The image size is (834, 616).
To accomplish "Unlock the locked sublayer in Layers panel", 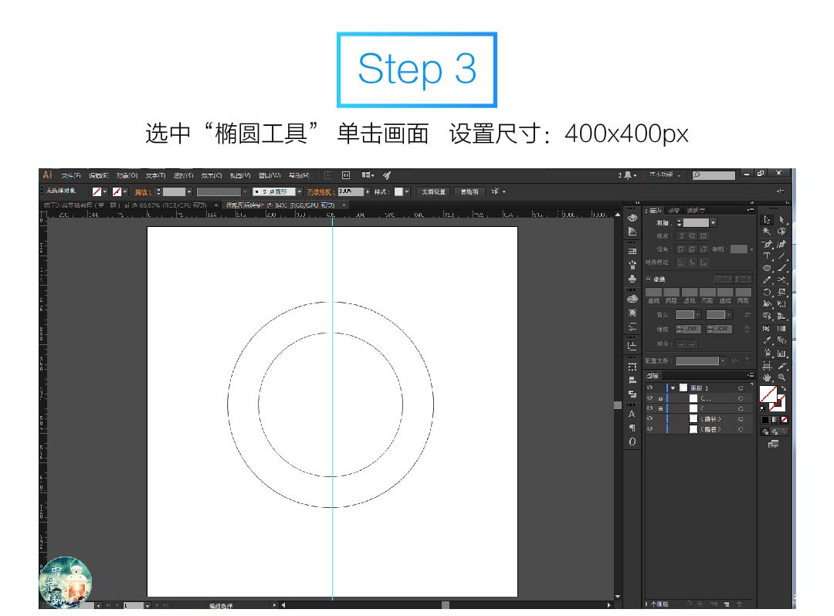I will tap(659, 398).
